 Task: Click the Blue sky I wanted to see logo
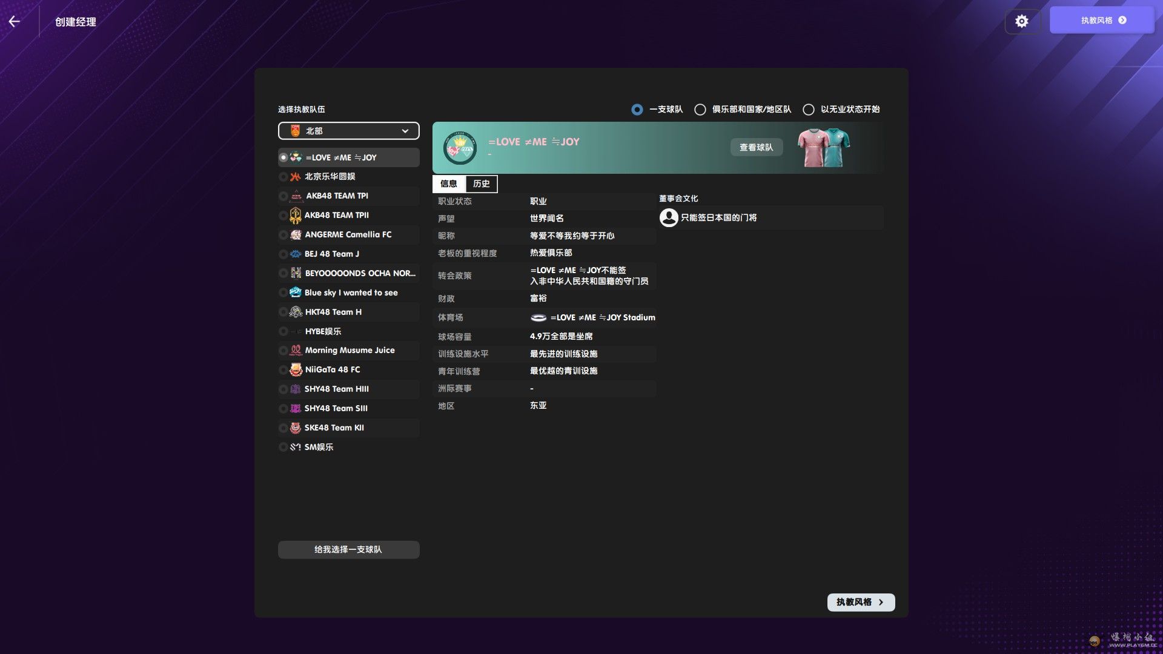(296, 292)
